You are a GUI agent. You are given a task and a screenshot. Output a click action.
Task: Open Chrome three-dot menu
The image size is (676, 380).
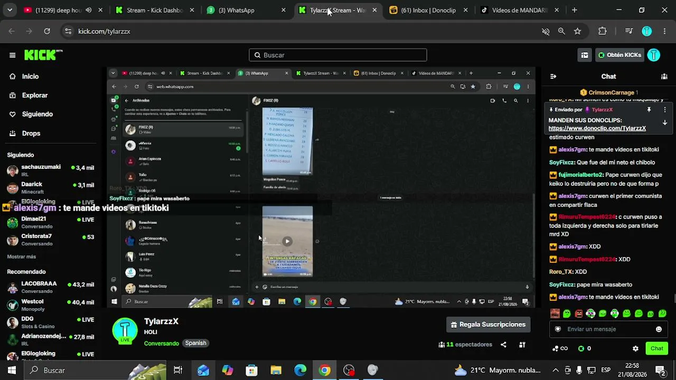tap(664, 31)
